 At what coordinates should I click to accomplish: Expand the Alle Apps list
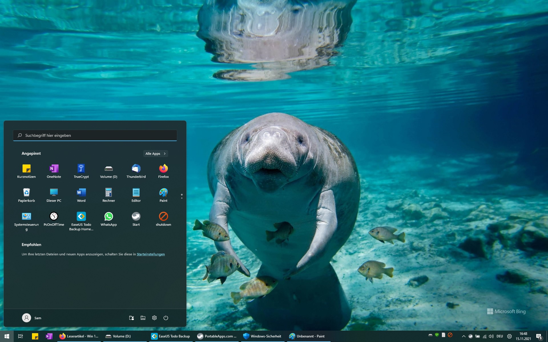[x=155, y=154]
